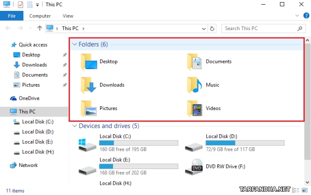
Task: Open the recent locations dropdown arrow
Action: tap(30, 29)
